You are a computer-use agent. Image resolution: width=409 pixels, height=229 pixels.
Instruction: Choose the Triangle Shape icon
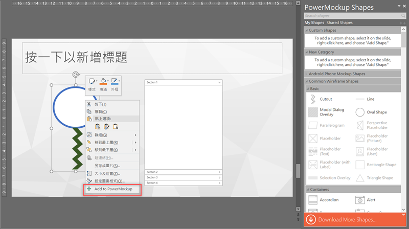pyautogui.click(x=360, y=178)
